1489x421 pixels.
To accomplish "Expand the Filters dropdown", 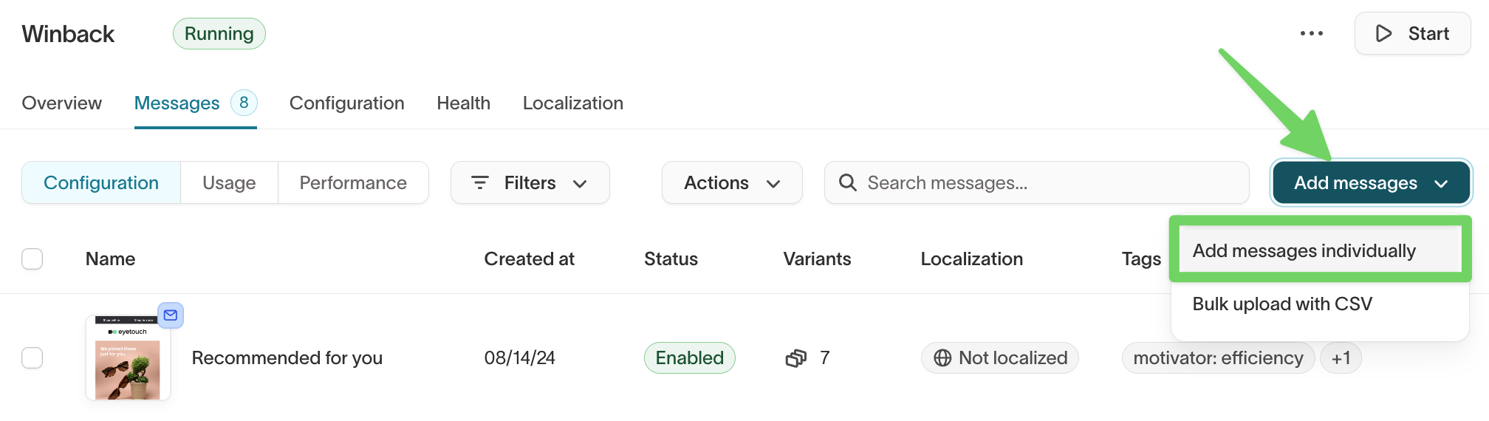I will (x=530, y=182).
